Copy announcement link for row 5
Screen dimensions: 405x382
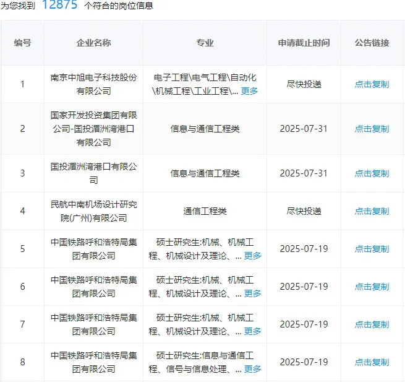pyautogui.click(x=372, y=249)
